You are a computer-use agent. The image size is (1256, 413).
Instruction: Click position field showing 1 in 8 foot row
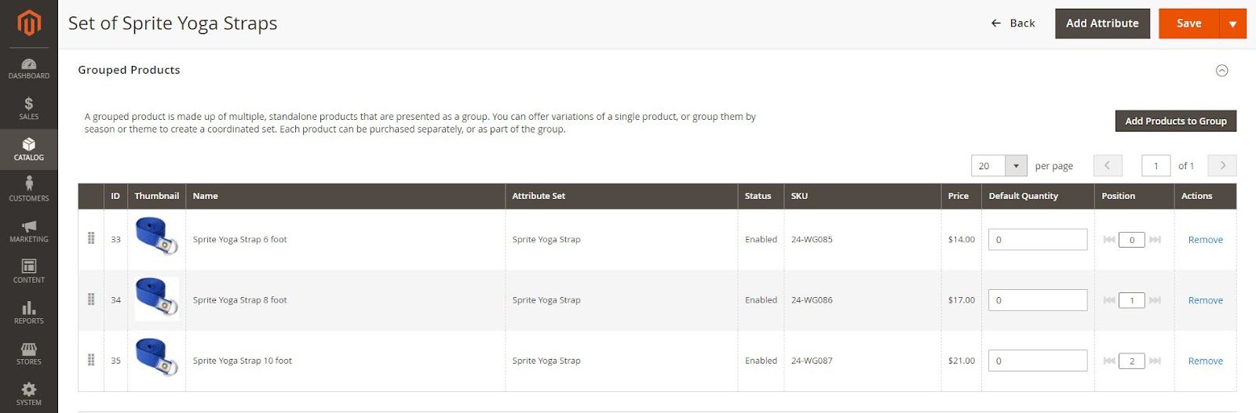click(x=1132, y=300)
